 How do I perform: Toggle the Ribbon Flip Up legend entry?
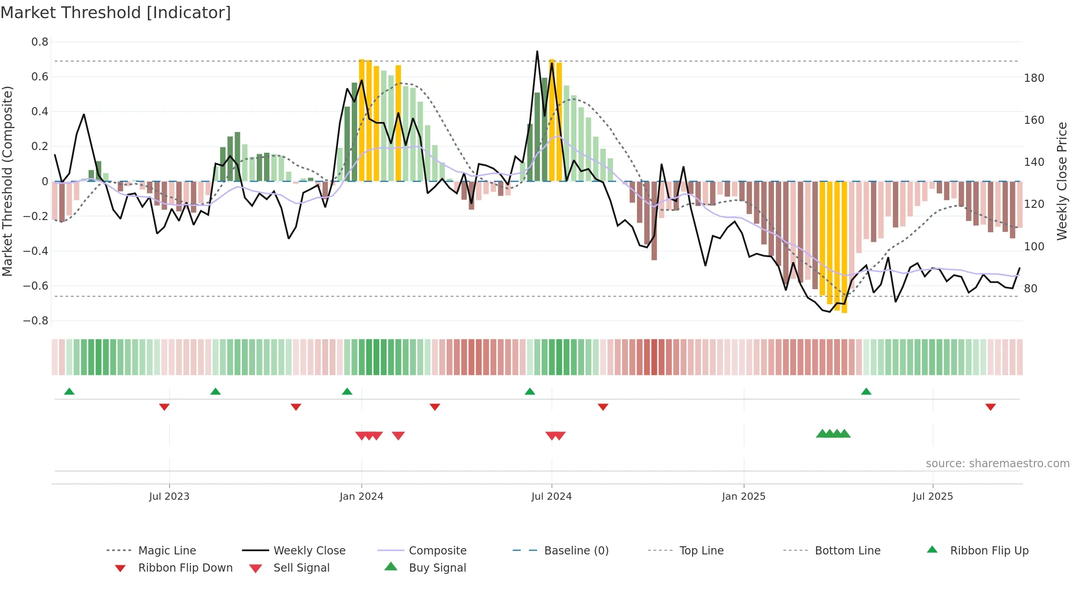tap(977, 550)
